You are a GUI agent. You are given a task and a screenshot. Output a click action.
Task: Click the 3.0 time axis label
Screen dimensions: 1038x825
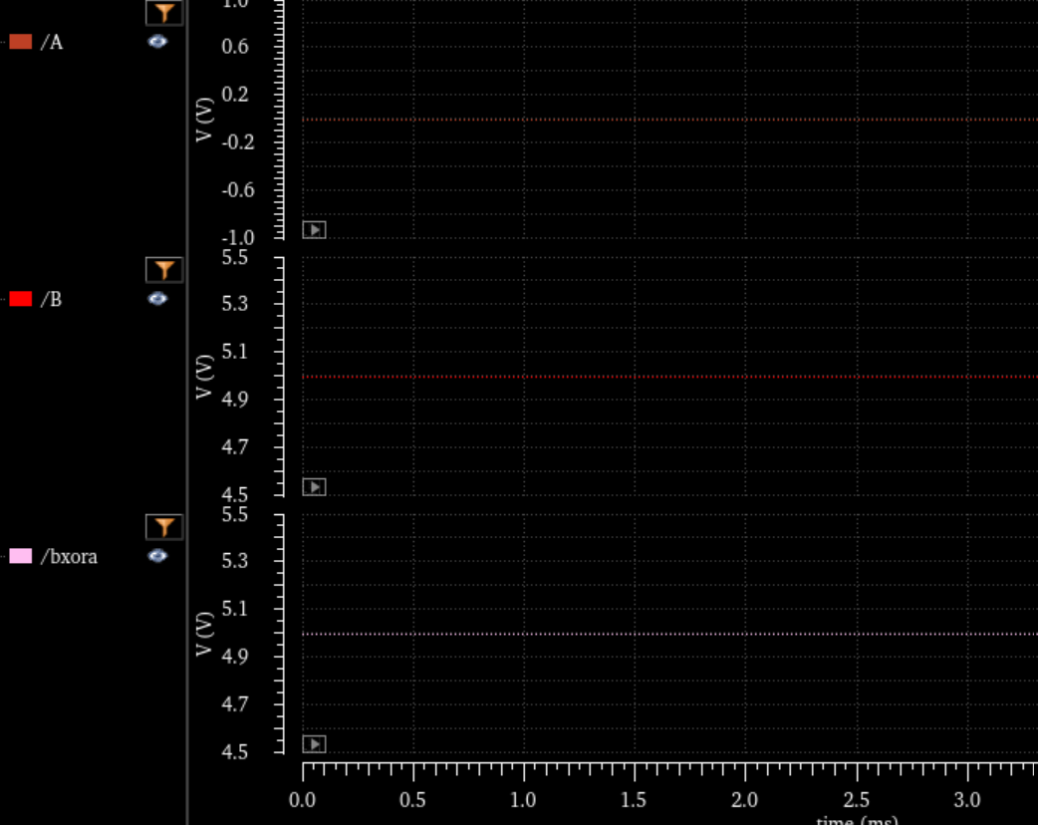click(x=967, y=800)
